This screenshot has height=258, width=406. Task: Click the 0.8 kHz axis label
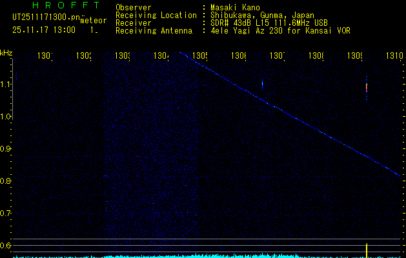pos(5,181)
